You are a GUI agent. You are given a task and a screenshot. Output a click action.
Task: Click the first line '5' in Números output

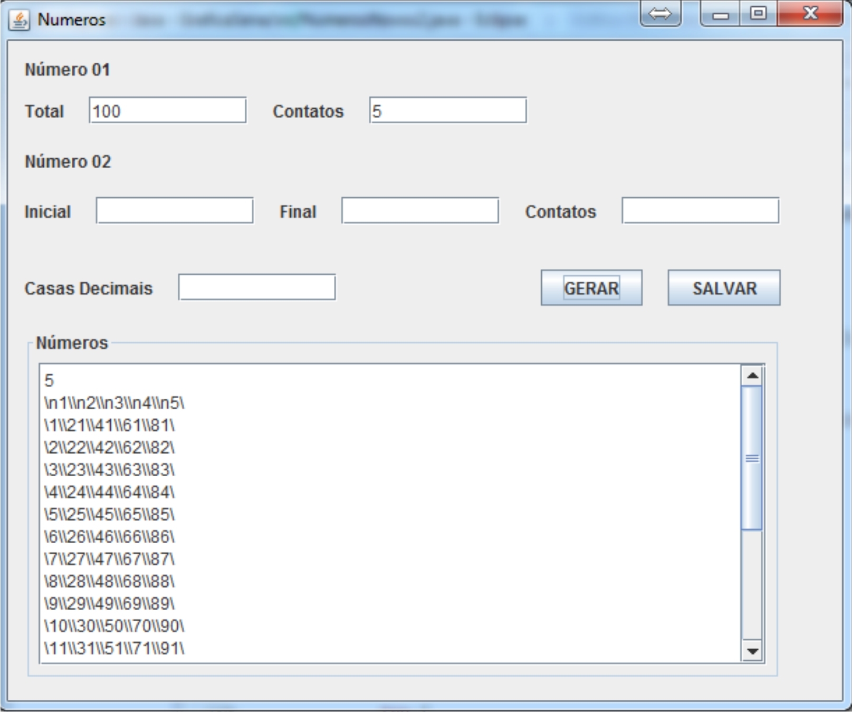pos(49,380)
